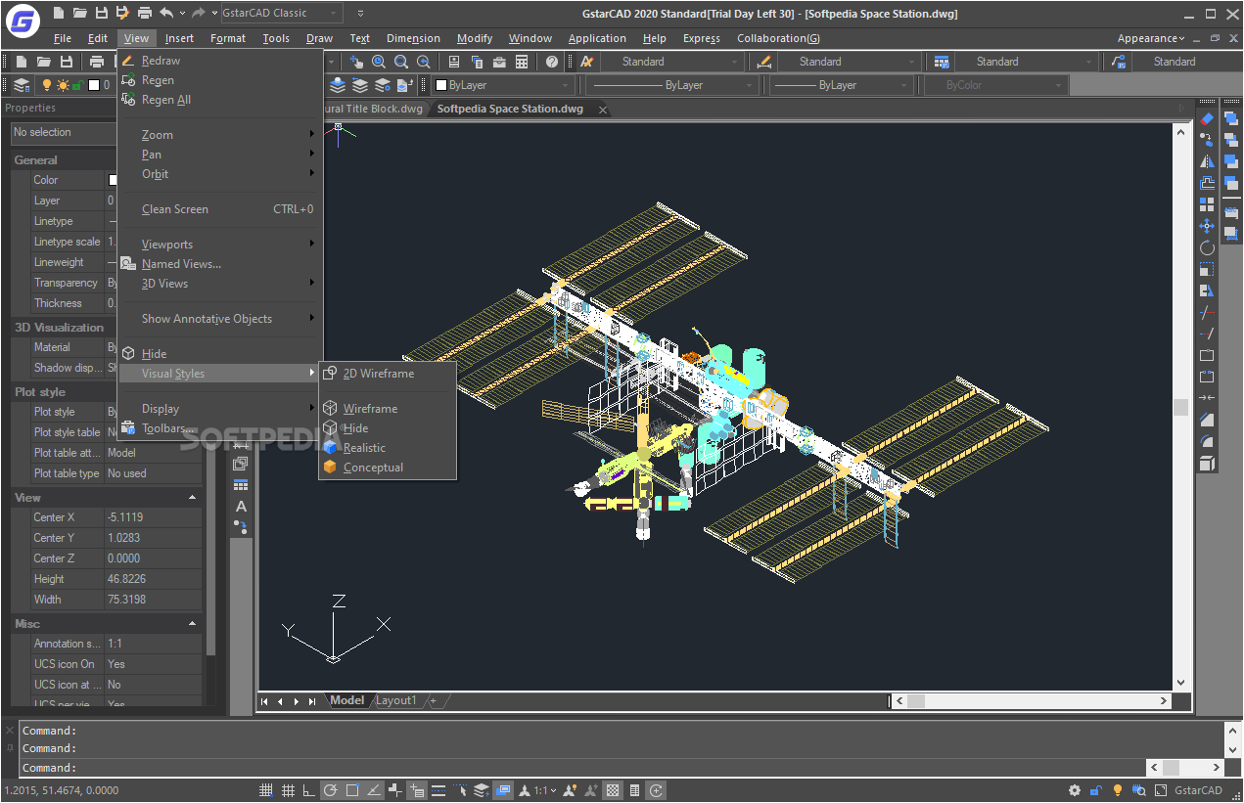
Task: Open the Appearance dropdown menu
Action: click(x=1151, y=38)
